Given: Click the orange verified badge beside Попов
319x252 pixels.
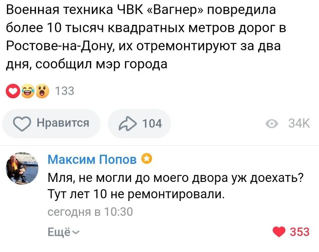Looking at the screenshot, I should (146, 158).
